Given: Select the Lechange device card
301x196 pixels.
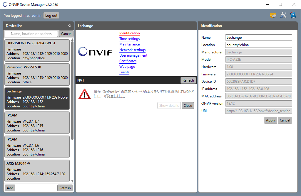Looking at the screenshot, I should [x=37, y=99].
